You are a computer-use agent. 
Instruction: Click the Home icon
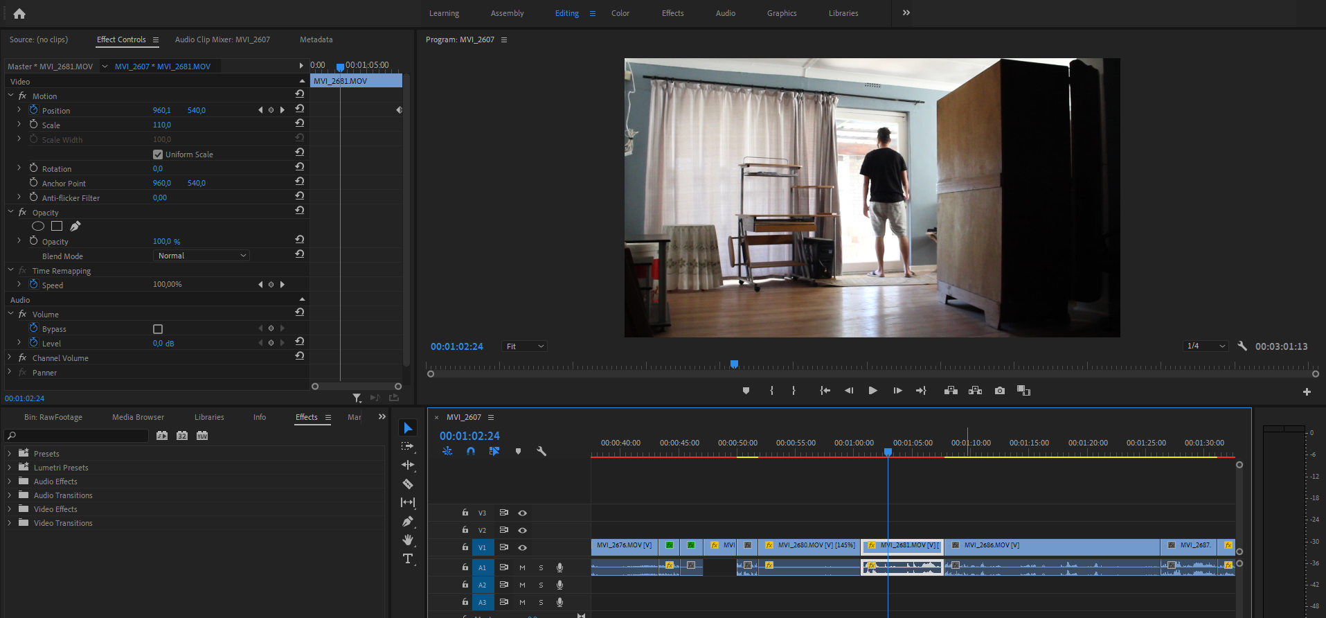pyautogui.click(x=19, y=13)
